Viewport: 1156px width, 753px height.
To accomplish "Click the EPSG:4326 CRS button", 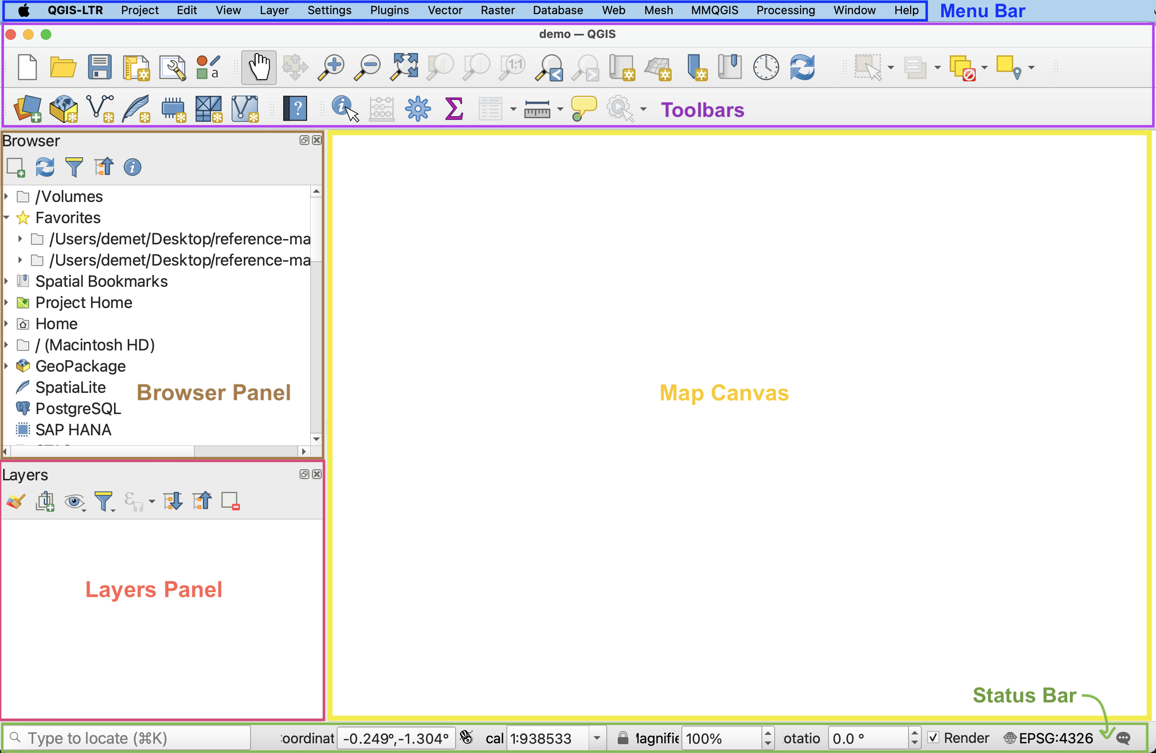I will 1049,738.
